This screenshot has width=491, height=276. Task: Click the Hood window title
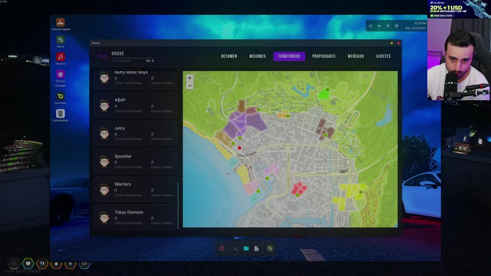[x=96, y=43]
